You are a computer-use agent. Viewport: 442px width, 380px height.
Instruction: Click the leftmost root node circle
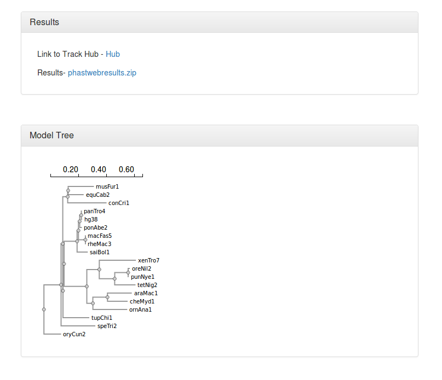[x=44, y=309]
